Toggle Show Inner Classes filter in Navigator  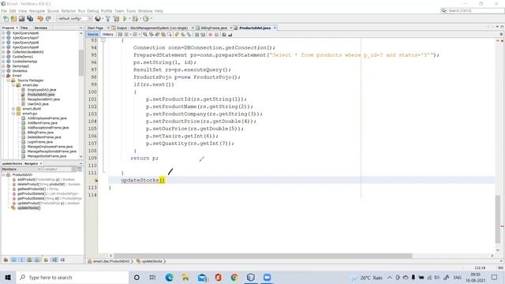coord(37,260)
